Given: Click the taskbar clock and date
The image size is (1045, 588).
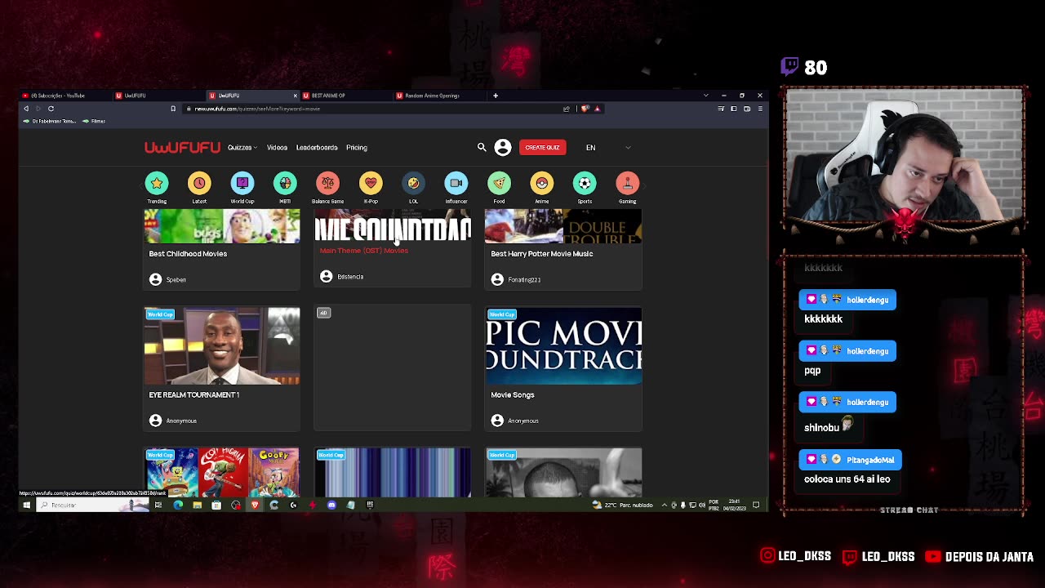Looking at the screenshot, I should pyautogui.click(x=734, y=505).
